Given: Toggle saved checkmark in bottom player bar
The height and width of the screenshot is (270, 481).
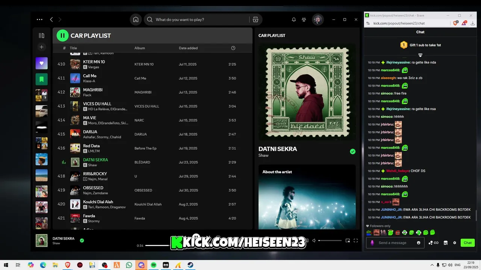Looking at the screenshot, I should click(82, 240).
